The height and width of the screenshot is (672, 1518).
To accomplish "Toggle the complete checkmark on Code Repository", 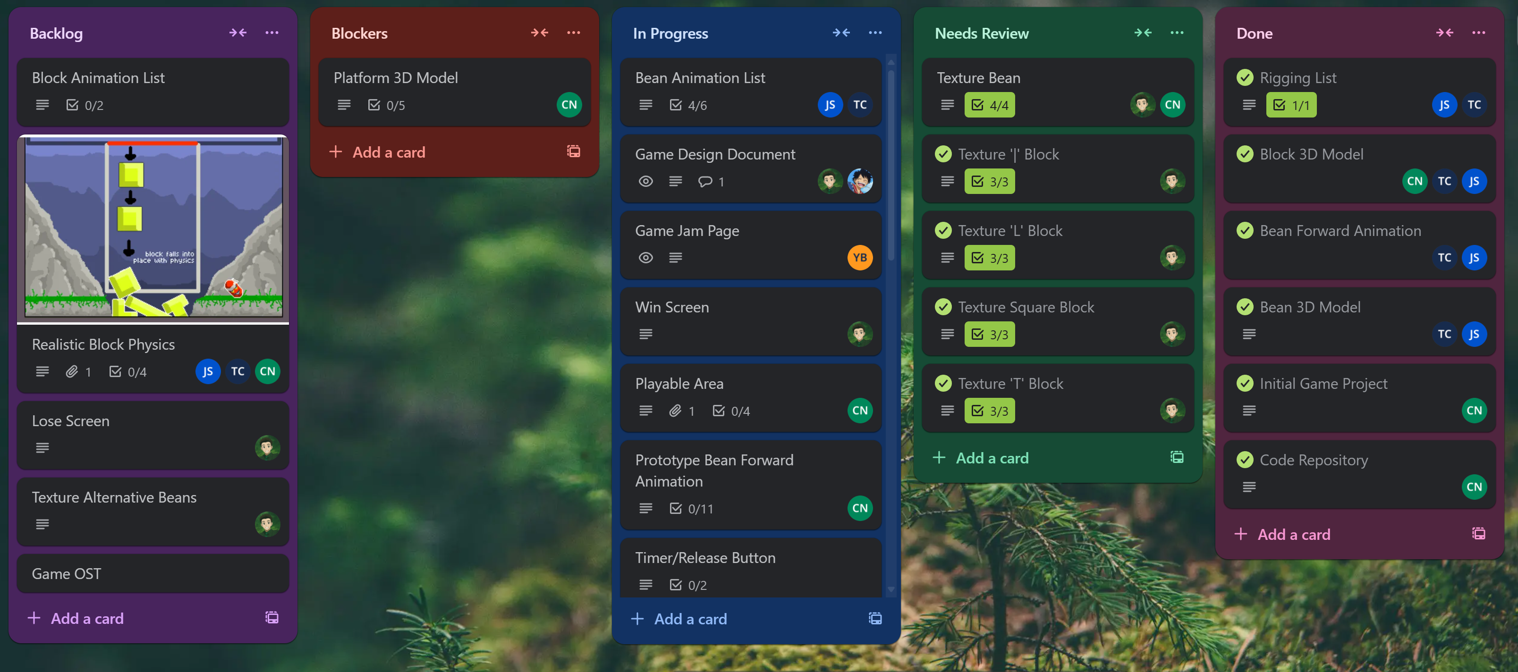I will point(1245,460).
